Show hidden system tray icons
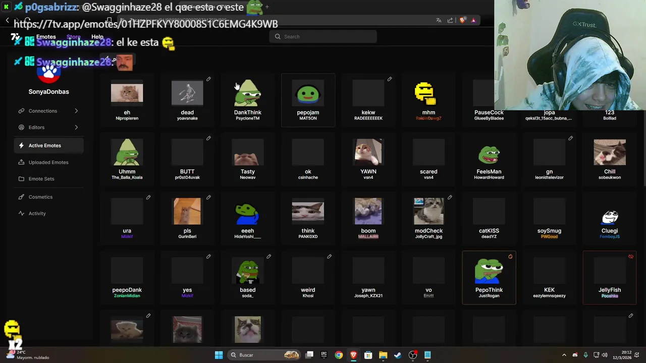This screenshot has height=363, width=646. coord(564,355)
